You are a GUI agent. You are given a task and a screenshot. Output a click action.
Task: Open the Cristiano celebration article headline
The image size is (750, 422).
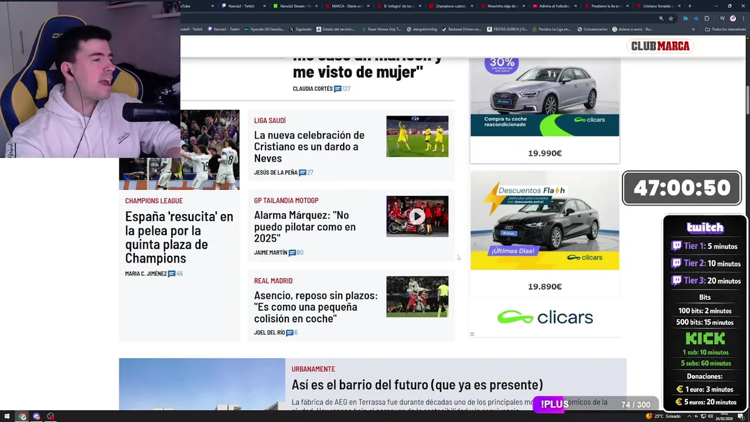coord(309,147)
